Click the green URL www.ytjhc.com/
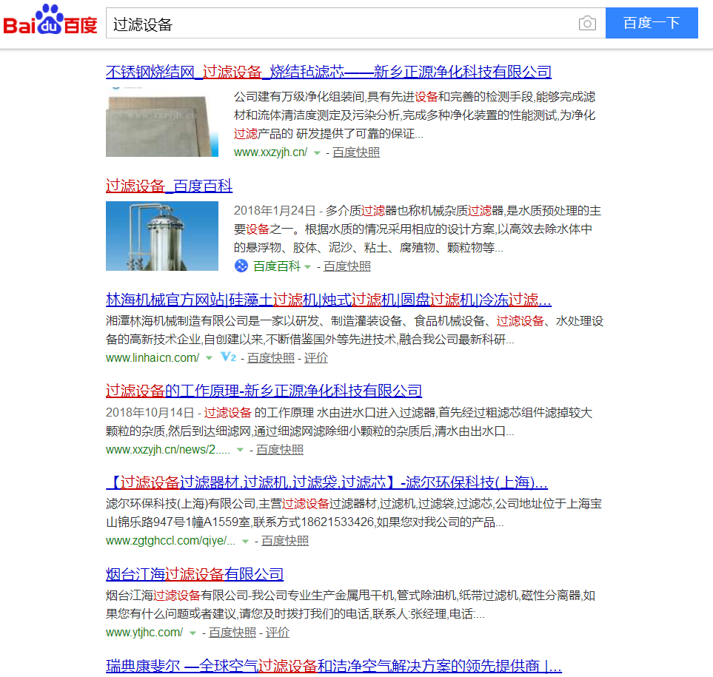713x677 pixels. [144, 633]
